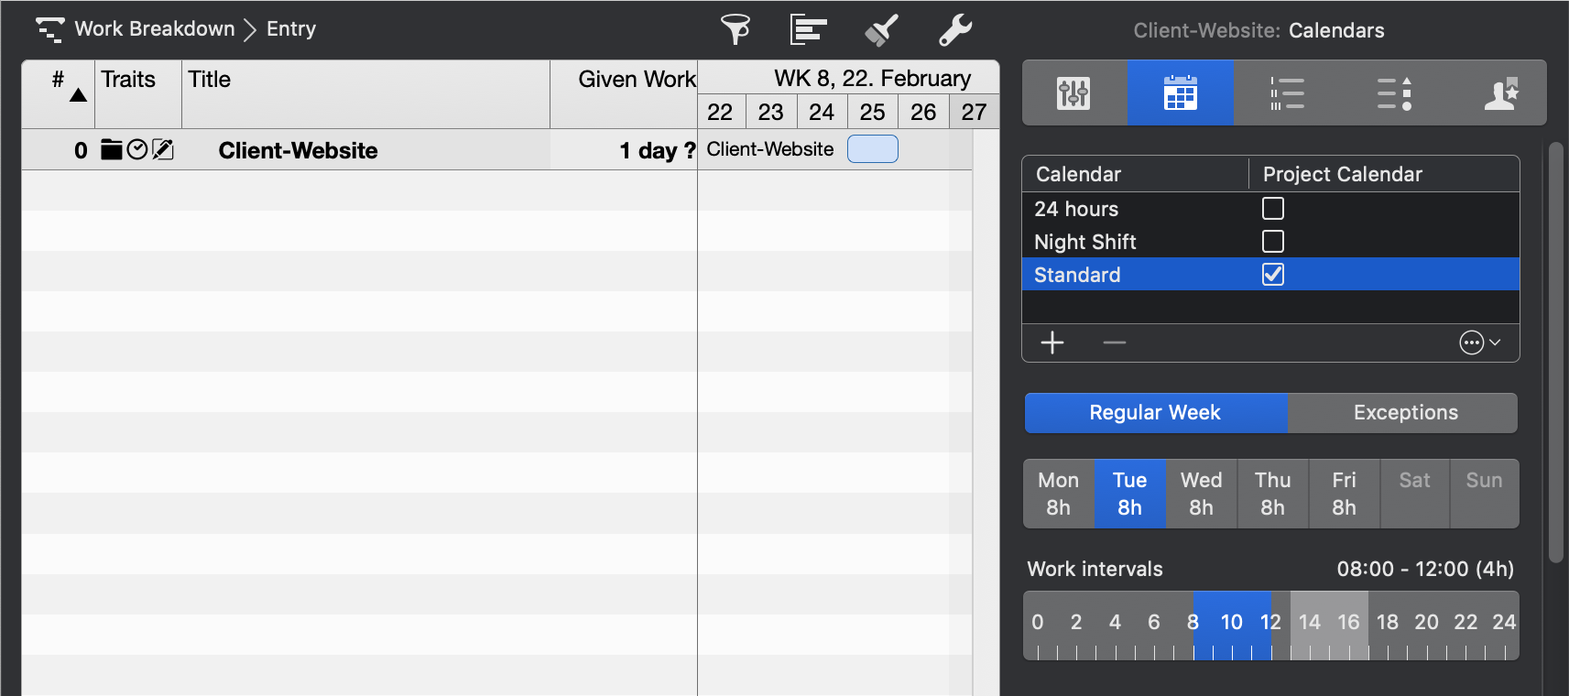Click the 08:00-12:00 work interval block

(x=1232, y=625)
